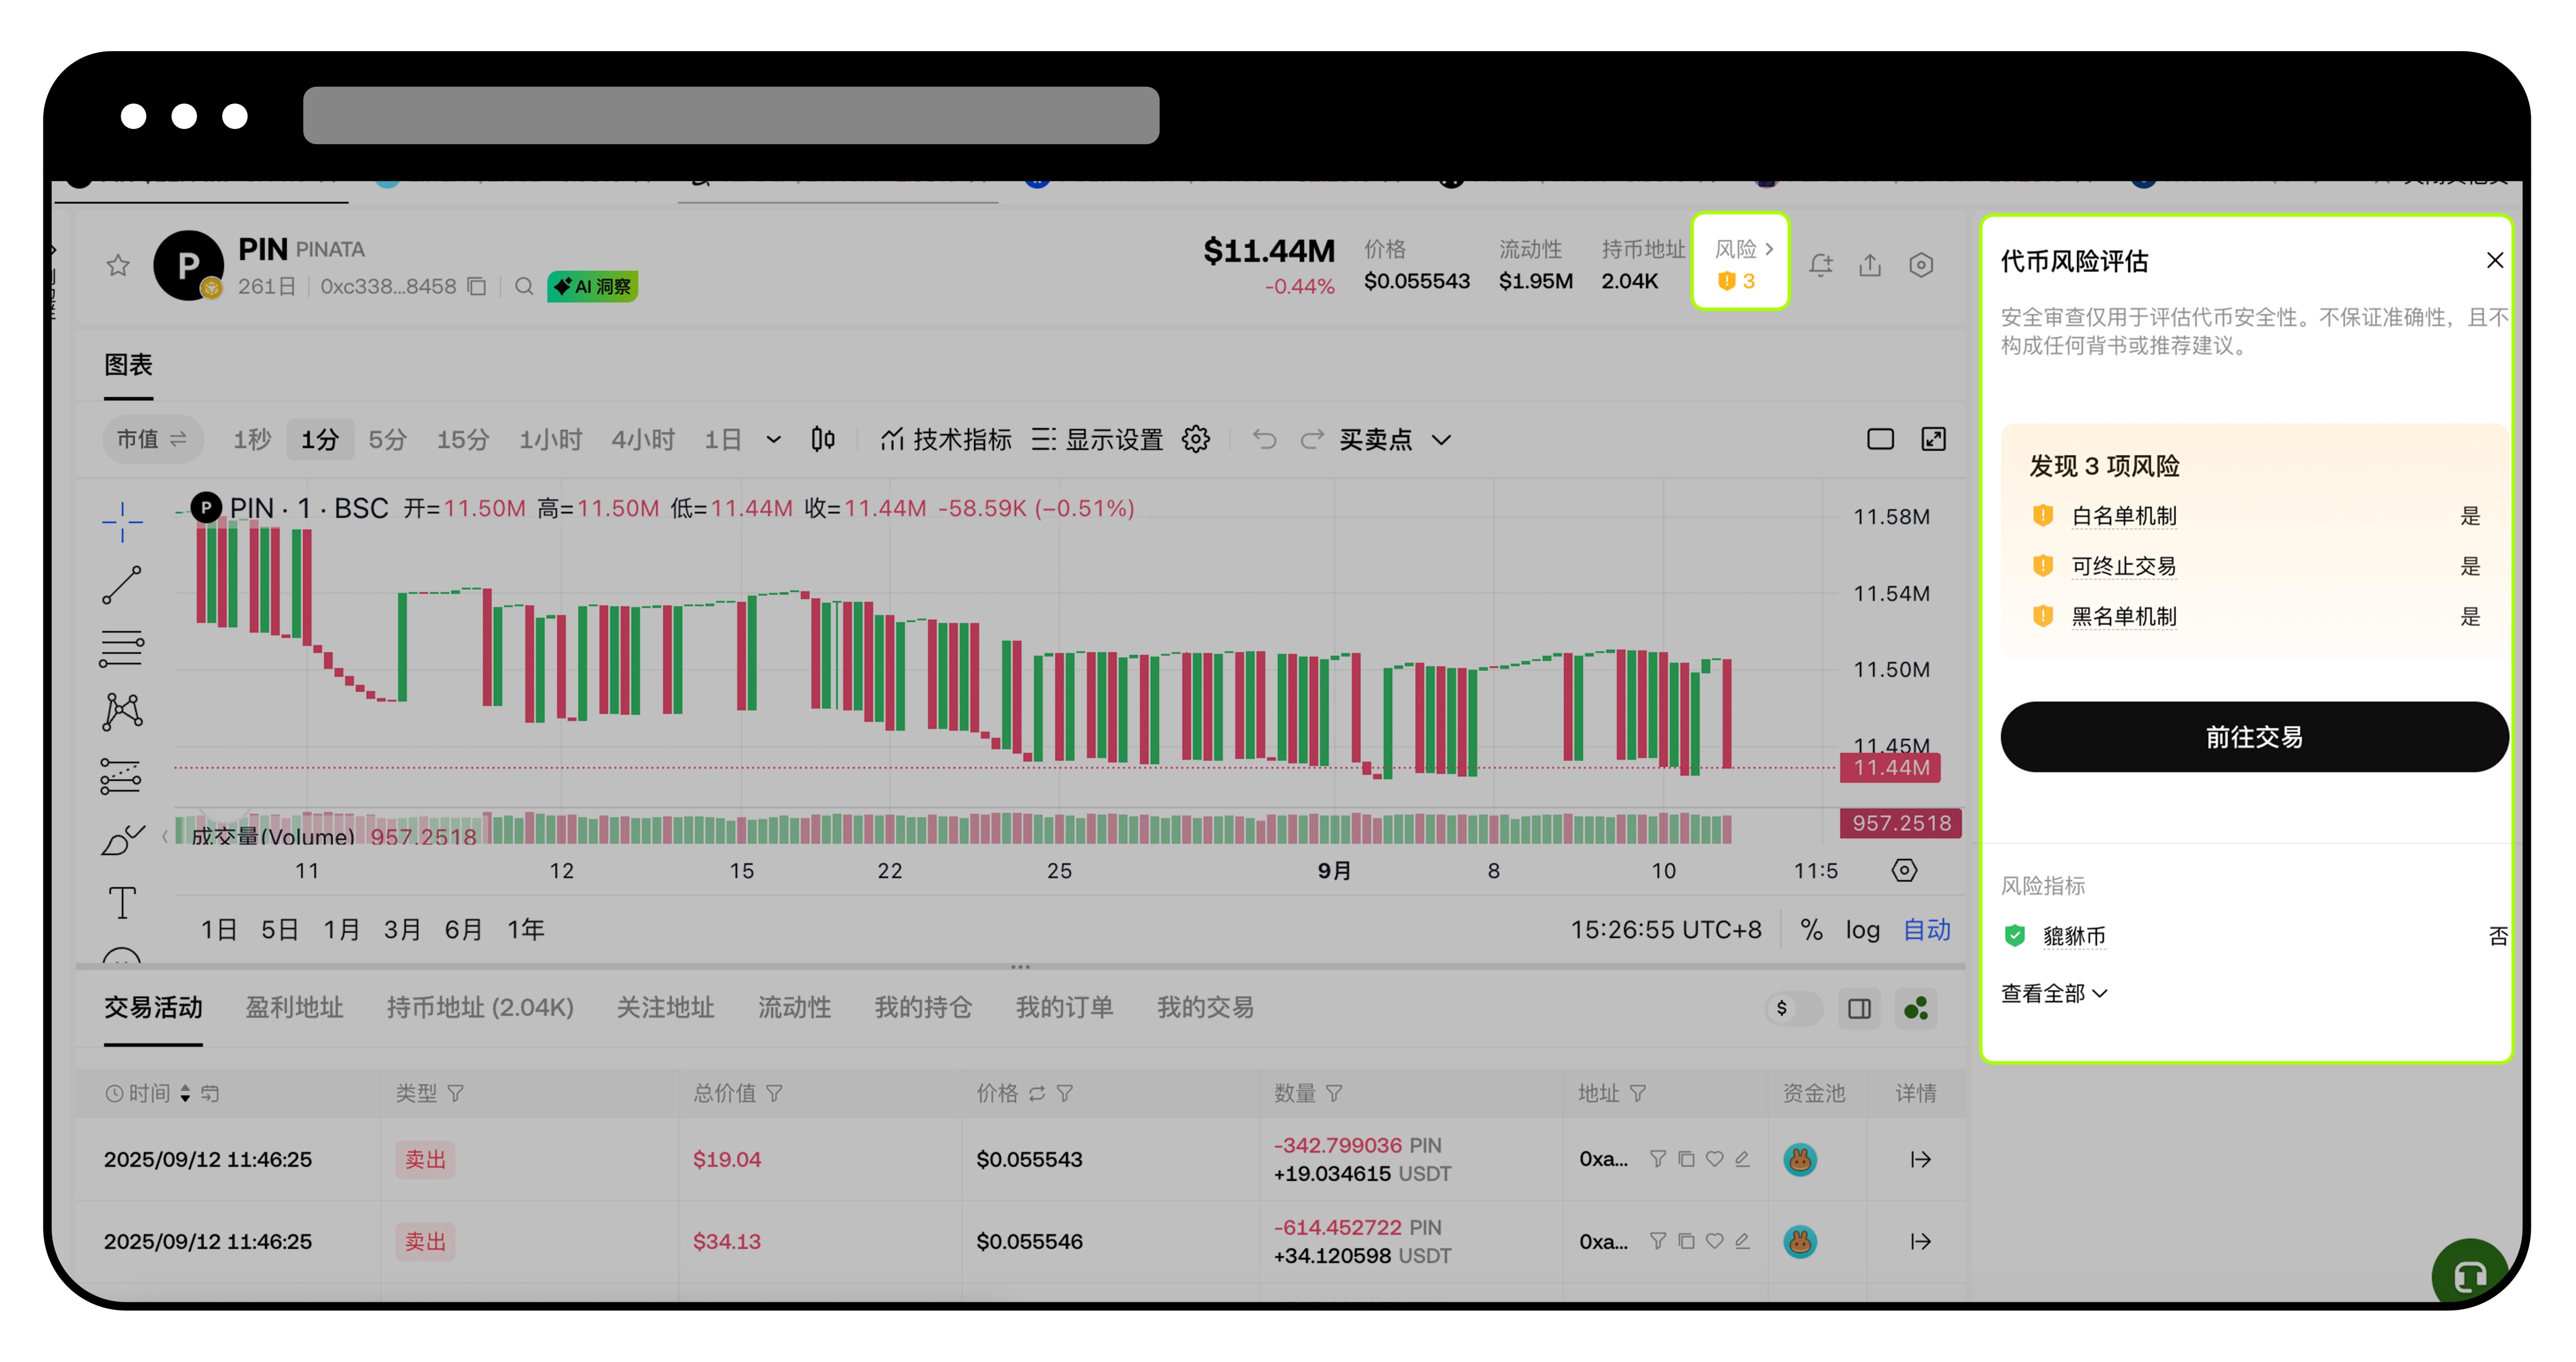Select the 15分 interval
2576x1362 pixels.
463,439
